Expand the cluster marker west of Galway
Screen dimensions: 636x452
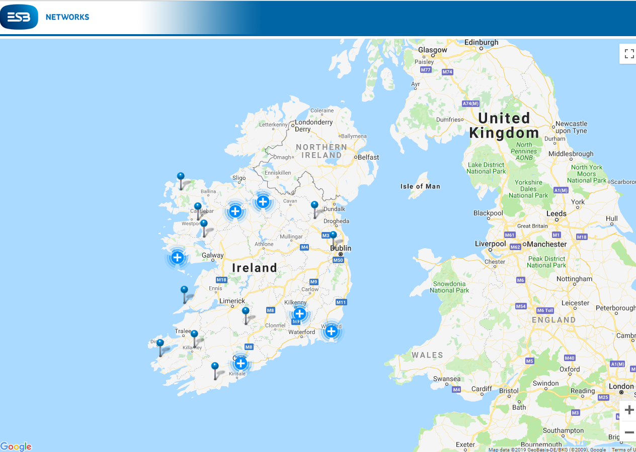coord(177,258)
